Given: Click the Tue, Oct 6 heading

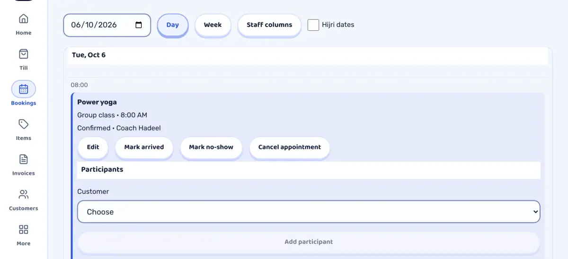Looking at the screenshot, I should click(89, 55).
